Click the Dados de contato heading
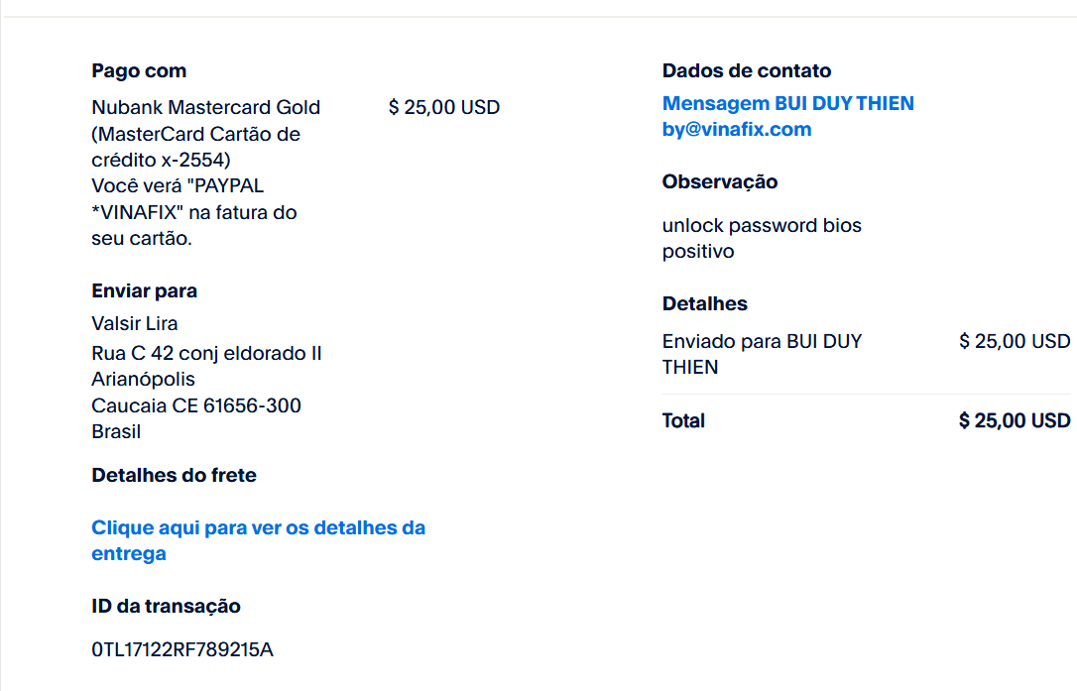This screenshot has width=1077, height=691. point(747,70)
